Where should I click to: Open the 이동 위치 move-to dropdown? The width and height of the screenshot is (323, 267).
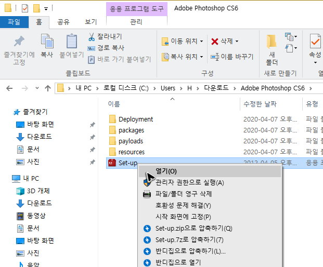183,41
